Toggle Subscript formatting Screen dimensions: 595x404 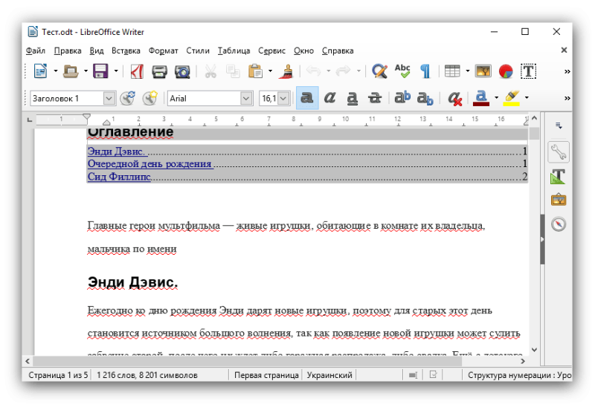[x=425, y=99]
